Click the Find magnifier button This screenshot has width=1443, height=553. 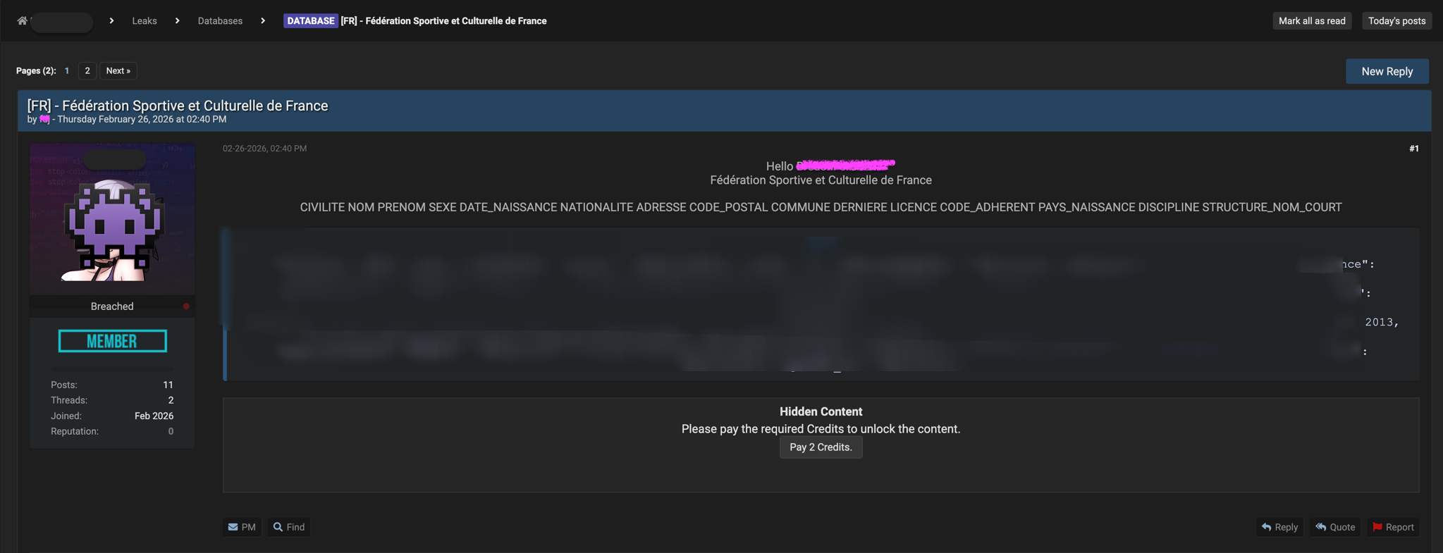[x=289, y=527]
